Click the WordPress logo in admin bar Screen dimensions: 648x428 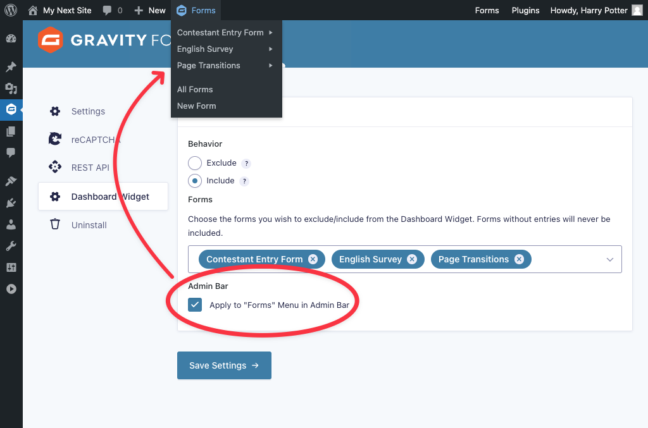[x=11, y=10]
